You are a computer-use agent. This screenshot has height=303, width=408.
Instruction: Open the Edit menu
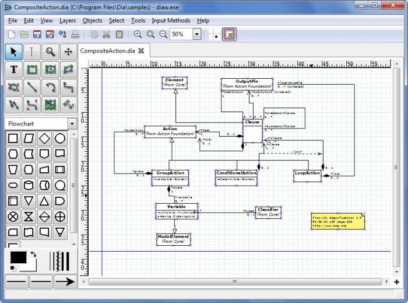tap(29, 20)
